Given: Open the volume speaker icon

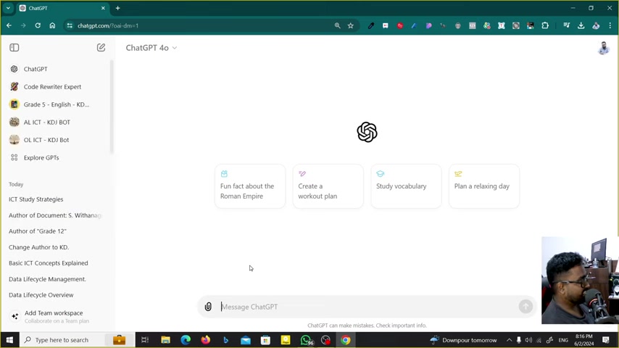Looking at the screenshot, I should point(528,340).
